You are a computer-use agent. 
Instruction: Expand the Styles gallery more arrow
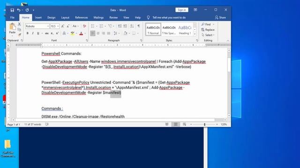pyautogui.click(x=195, y=34)
